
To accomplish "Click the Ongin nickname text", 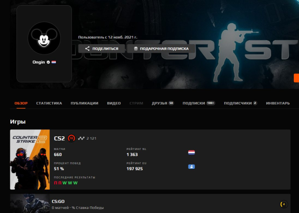I will tap(39, 62).
